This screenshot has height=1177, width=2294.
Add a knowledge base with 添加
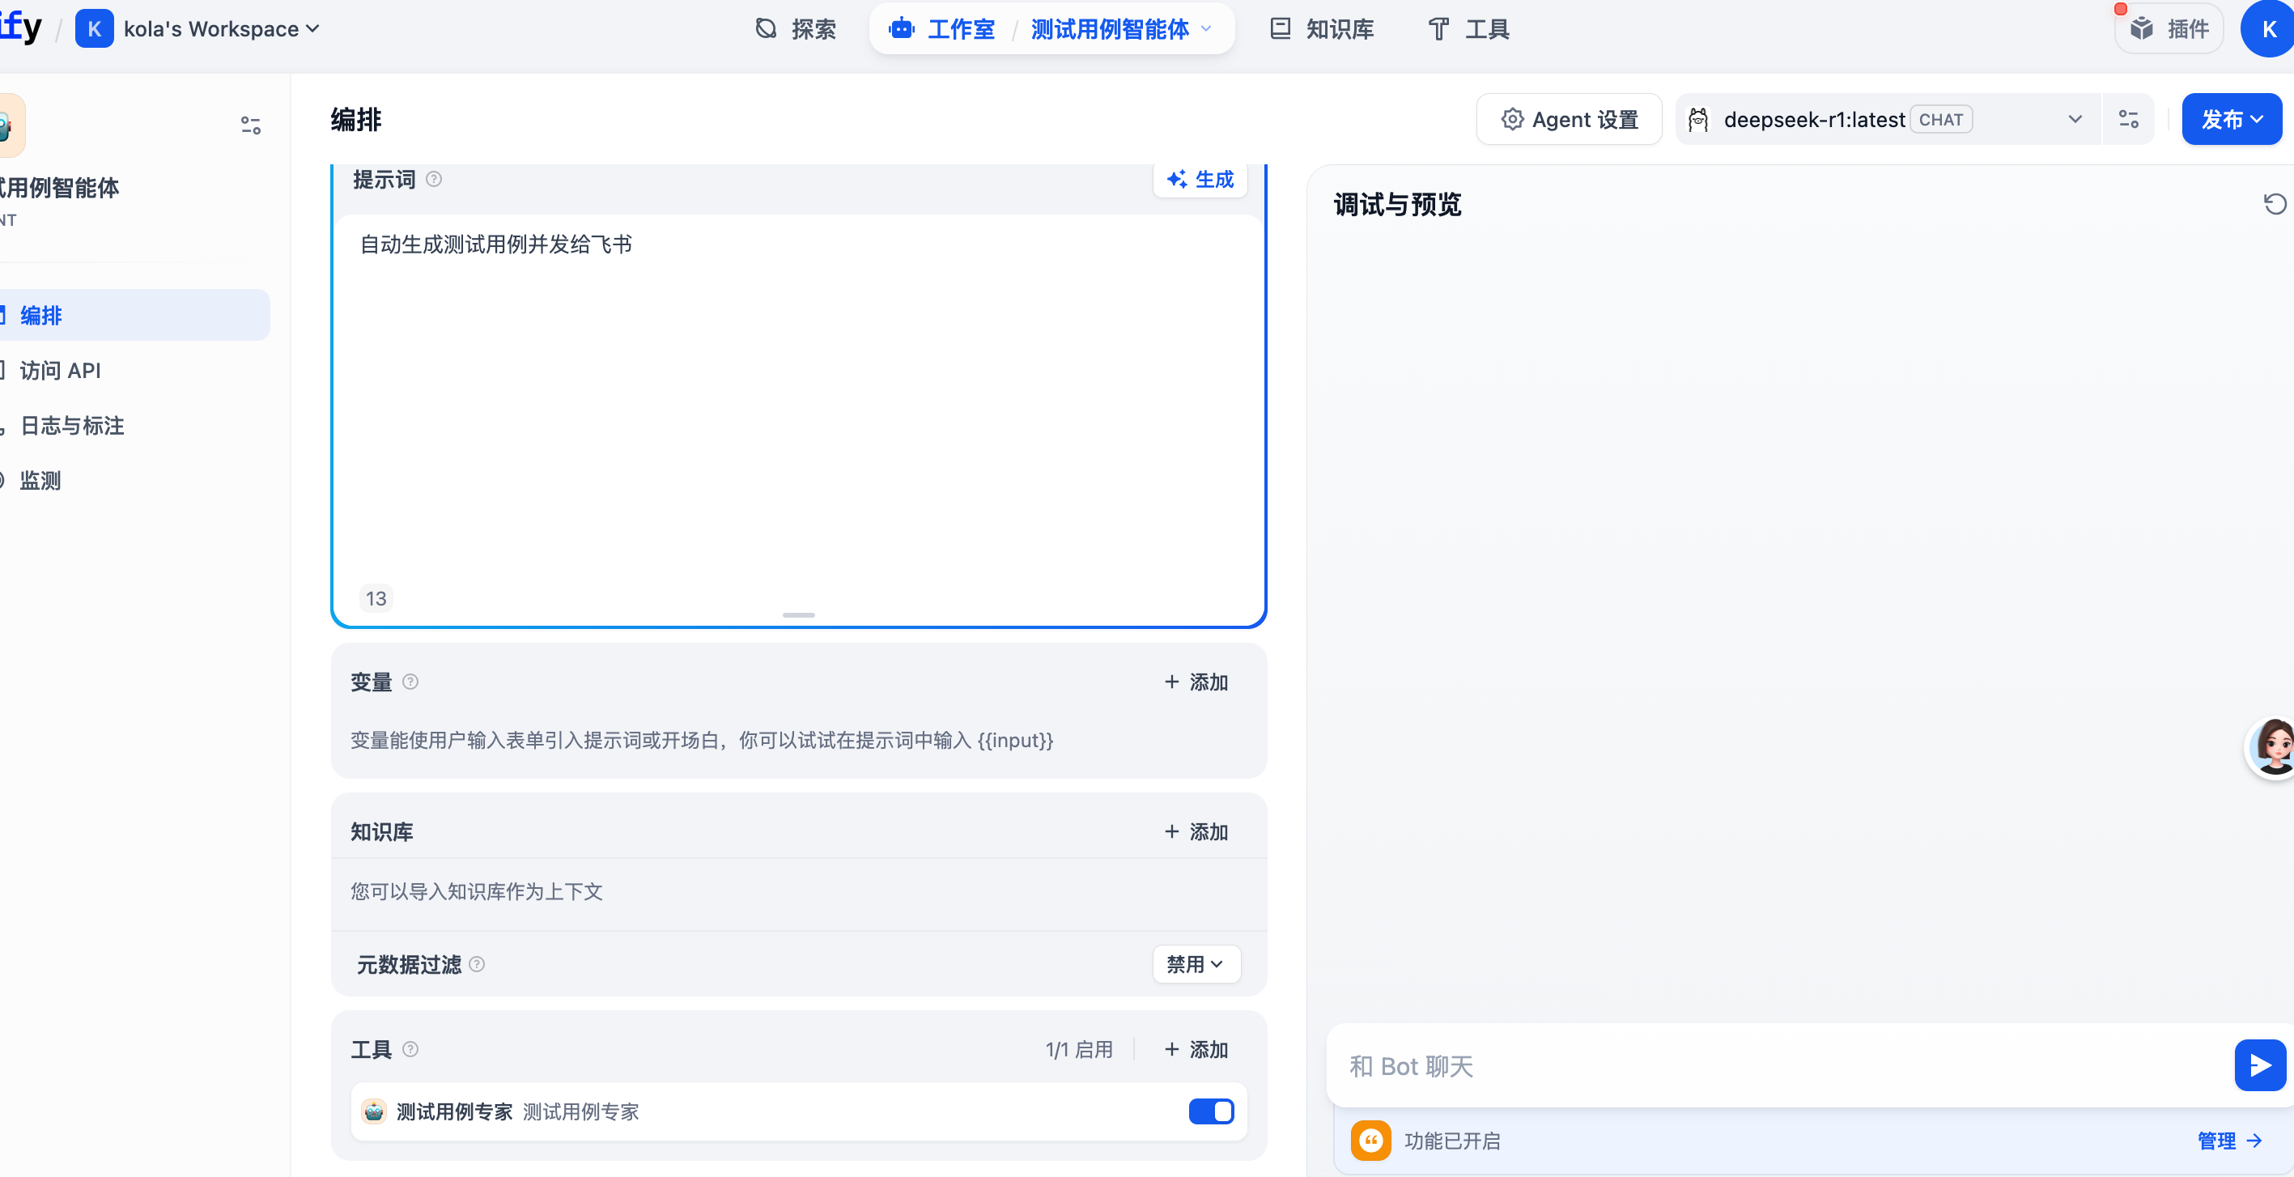click(1196, 831)
